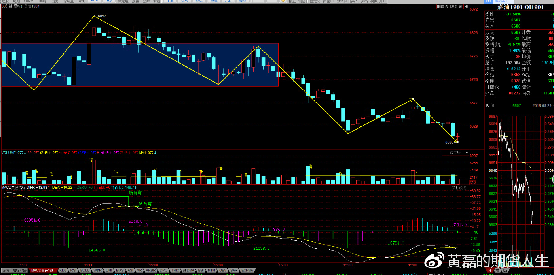
Task: Switch to the 新DMA indicator tab
Action: 189,270
